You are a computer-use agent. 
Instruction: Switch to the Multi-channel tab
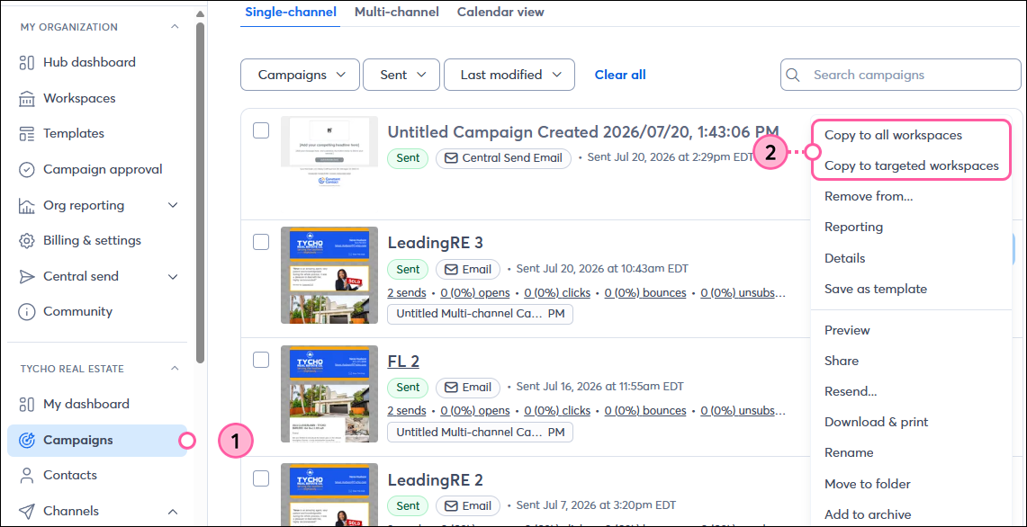pyautogui.click(x=397, y=12)
